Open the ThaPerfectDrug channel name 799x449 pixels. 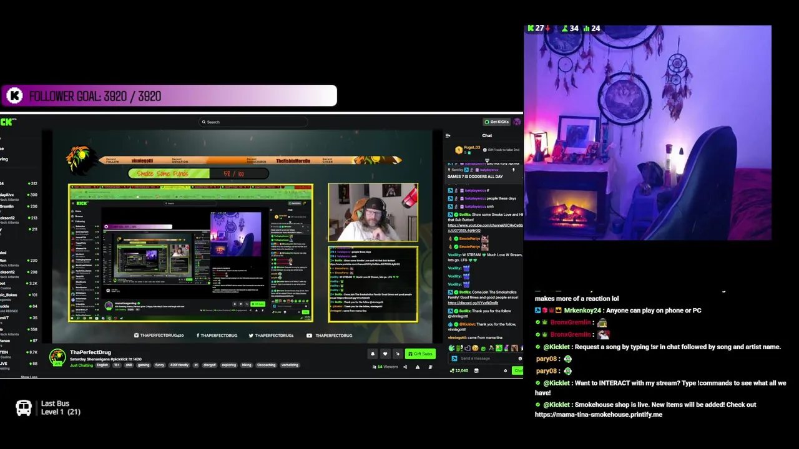91,352
